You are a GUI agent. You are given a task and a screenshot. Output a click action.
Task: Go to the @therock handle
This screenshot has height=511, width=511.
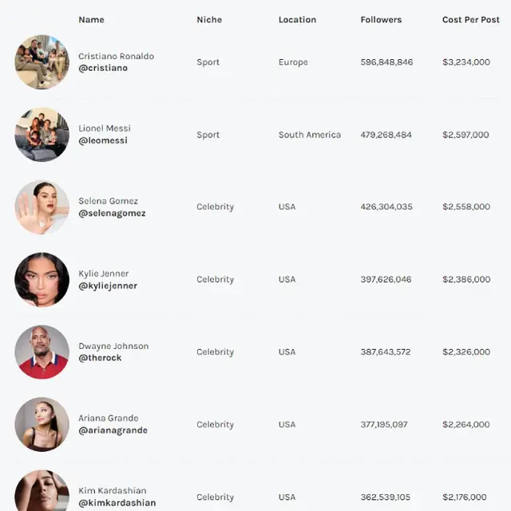tap(100, 358)
